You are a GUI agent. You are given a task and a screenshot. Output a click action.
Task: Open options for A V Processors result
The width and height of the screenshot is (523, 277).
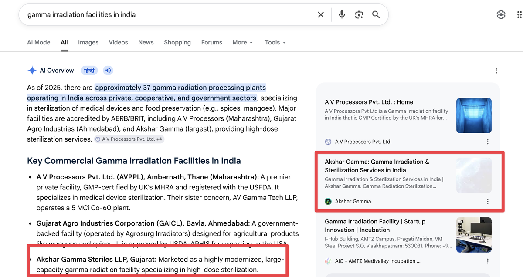pyautogui.click(x=488, y=142)
